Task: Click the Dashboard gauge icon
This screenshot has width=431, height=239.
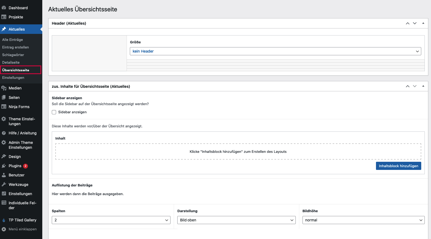Action: pos(4,8)
